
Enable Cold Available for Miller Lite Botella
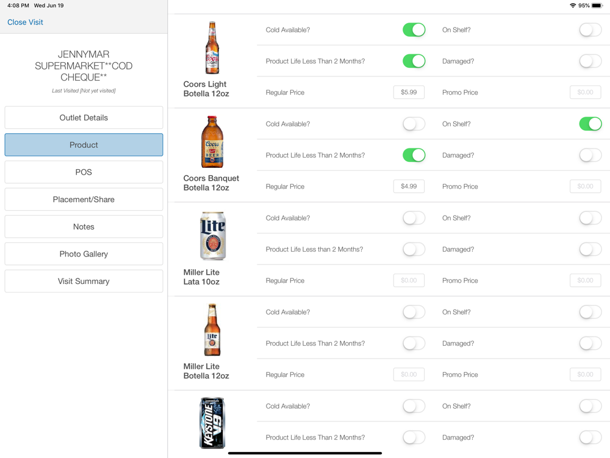click(x=414, y=312)
